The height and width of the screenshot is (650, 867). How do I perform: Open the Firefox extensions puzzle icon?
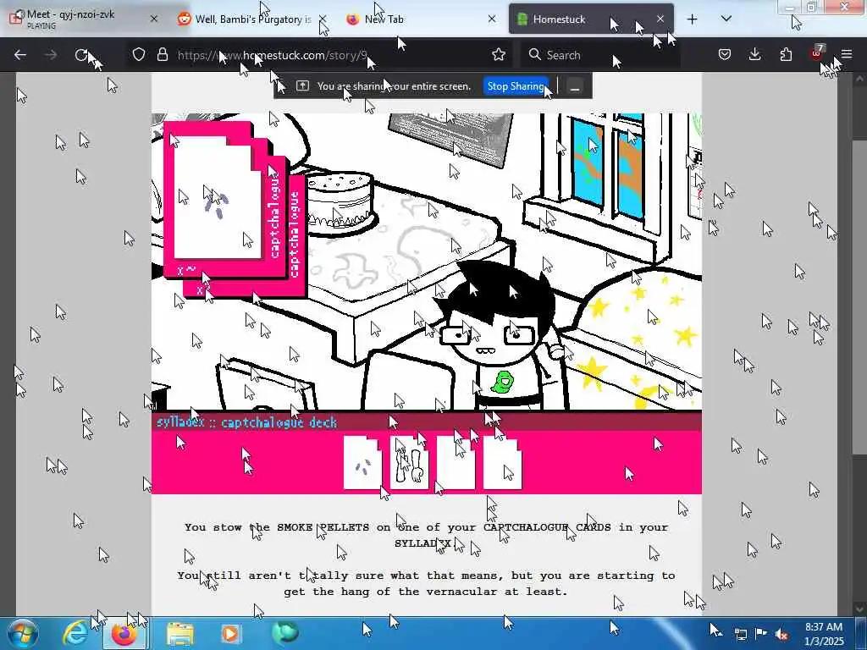pyautogui.click(x=786, y=54)
